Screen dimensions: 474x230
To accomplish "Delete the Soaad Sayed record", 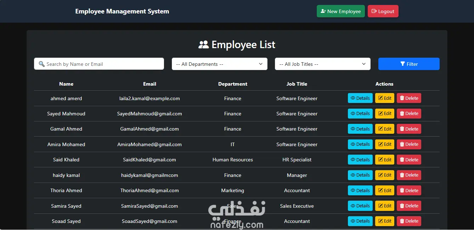I will pyautogui.click(x=409, y=221).
